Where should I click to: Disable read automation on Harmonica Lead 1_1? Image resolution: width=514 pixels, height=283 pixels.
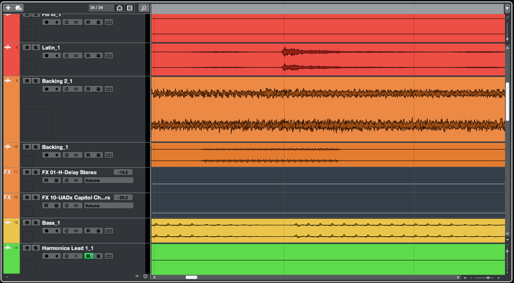click(88, 256)
